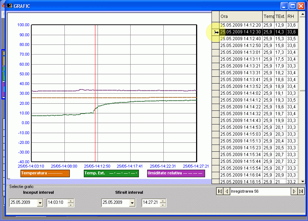Screen dimensions: 308x221
Task: Go to first record in navigator
Action: 220,192
